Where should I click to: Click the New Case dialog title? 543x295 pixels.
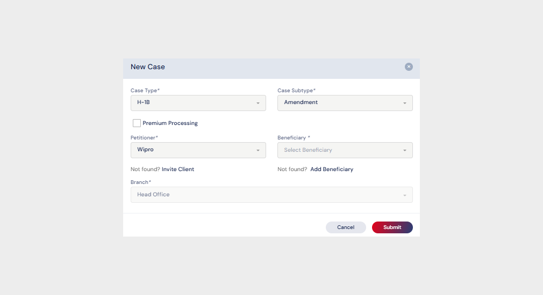point(148,67)
